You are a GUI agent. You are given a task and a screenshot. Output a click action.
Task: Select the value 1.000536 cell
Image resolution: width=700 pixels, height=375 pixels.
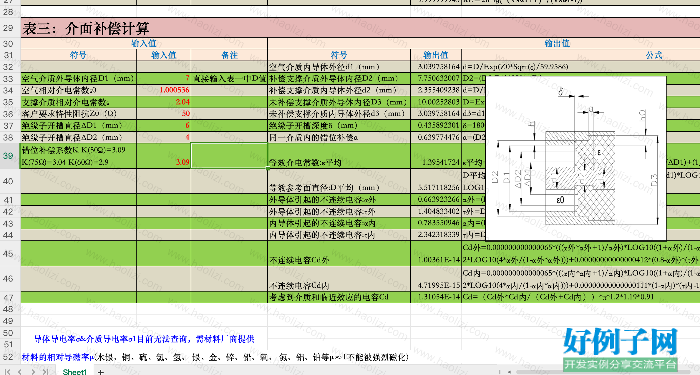[x=164, y=90]
